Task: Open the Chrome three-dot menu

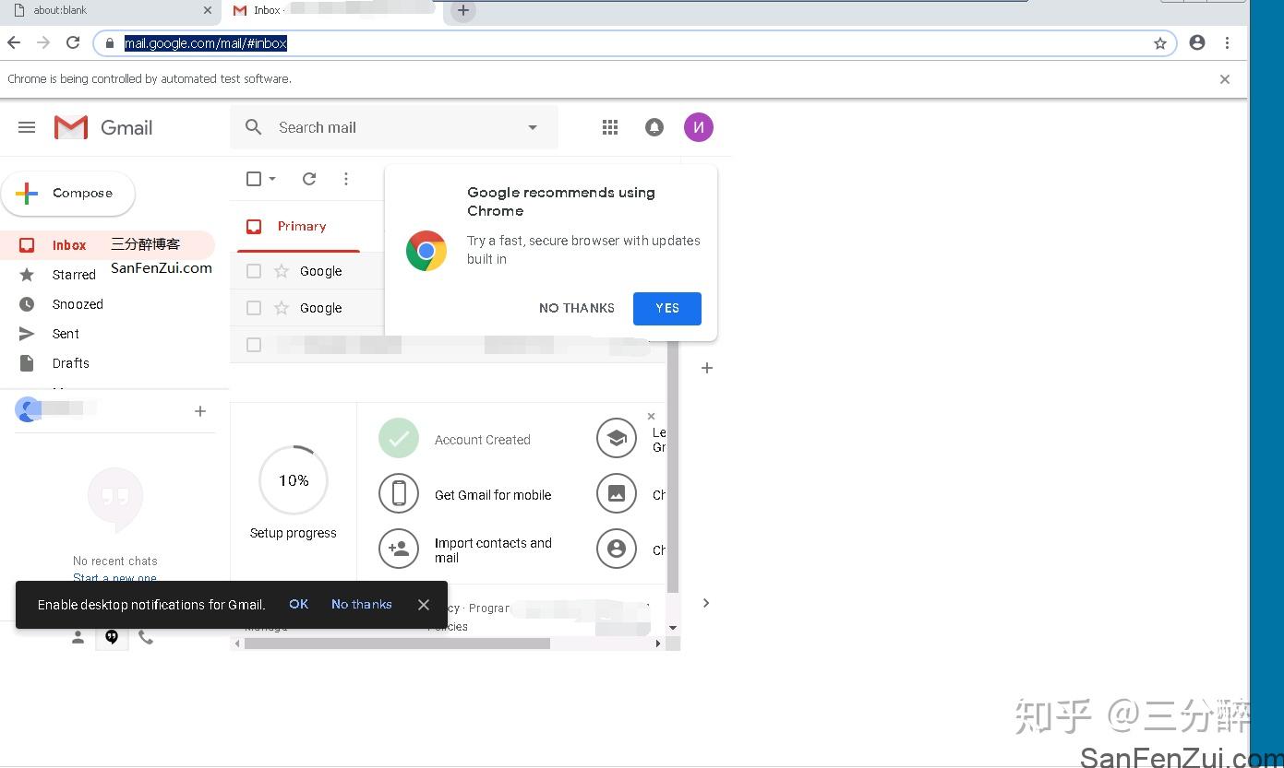Action: pyautogui.click(x=1227, y=42)
